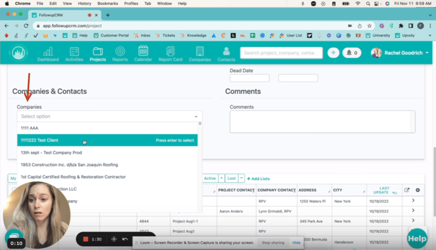Expand the Lost list dropdown arrow

pyautogui.click(x=241, y=178)
